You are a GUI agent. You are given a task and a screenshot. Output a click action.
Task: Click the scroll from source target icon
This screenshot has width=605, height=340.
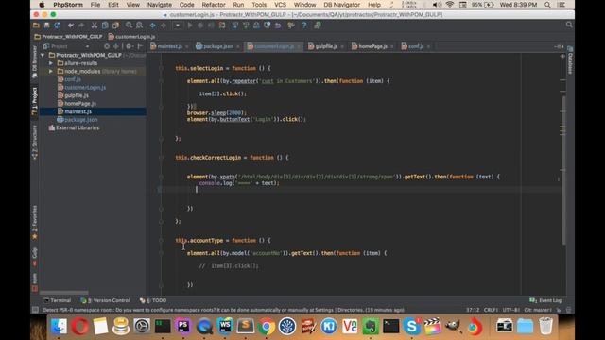pos(107,46)
